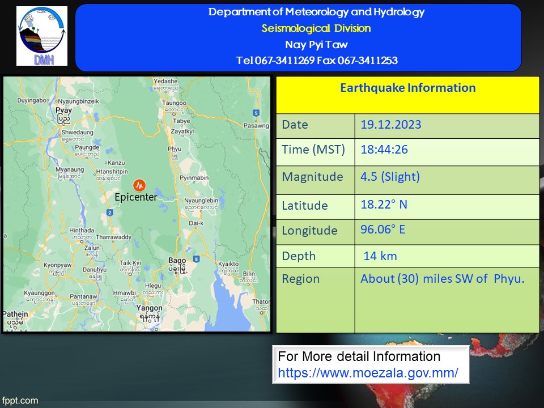Image resolution: width=544 pixels, height=408 pixels.
Task: Click Pasawng label on map
Action: (256, 126)
